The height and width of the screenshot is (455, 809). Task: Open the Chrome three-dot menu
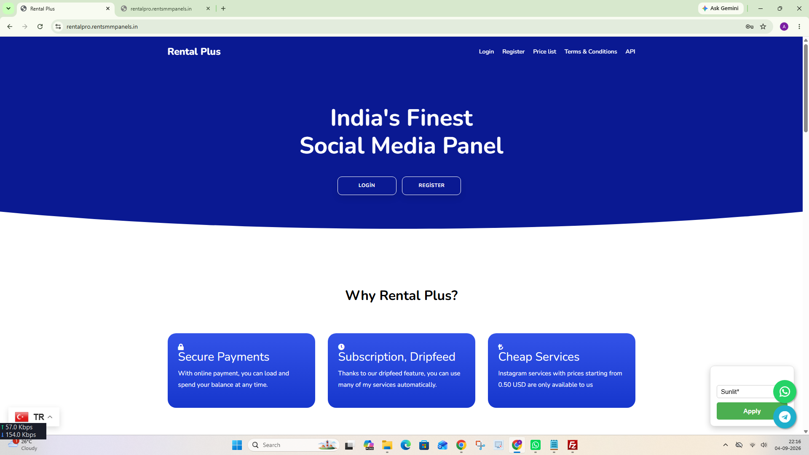tap(799, 27)
